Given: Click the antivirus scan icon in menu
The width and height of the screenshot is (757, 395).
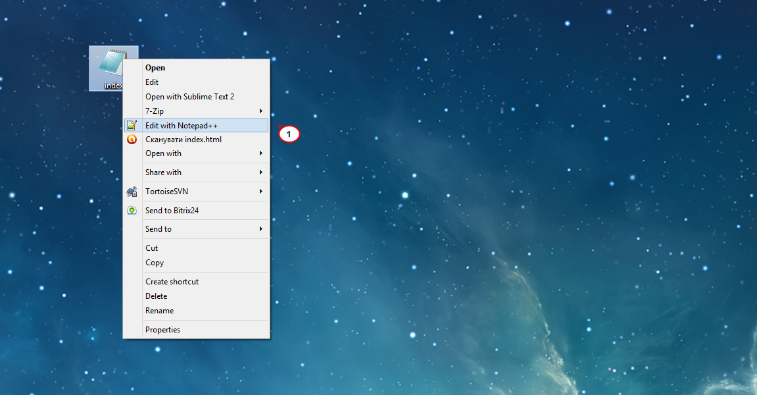Looking at the screenshot, I should (132, 140).
